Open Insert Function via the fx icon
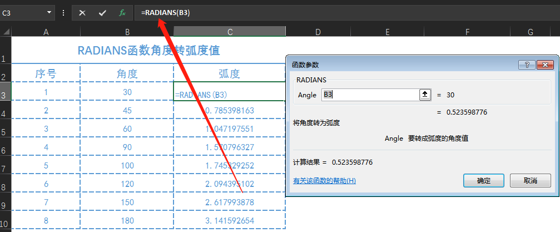This screenshot has height=232, width=560. pos(122,13)
